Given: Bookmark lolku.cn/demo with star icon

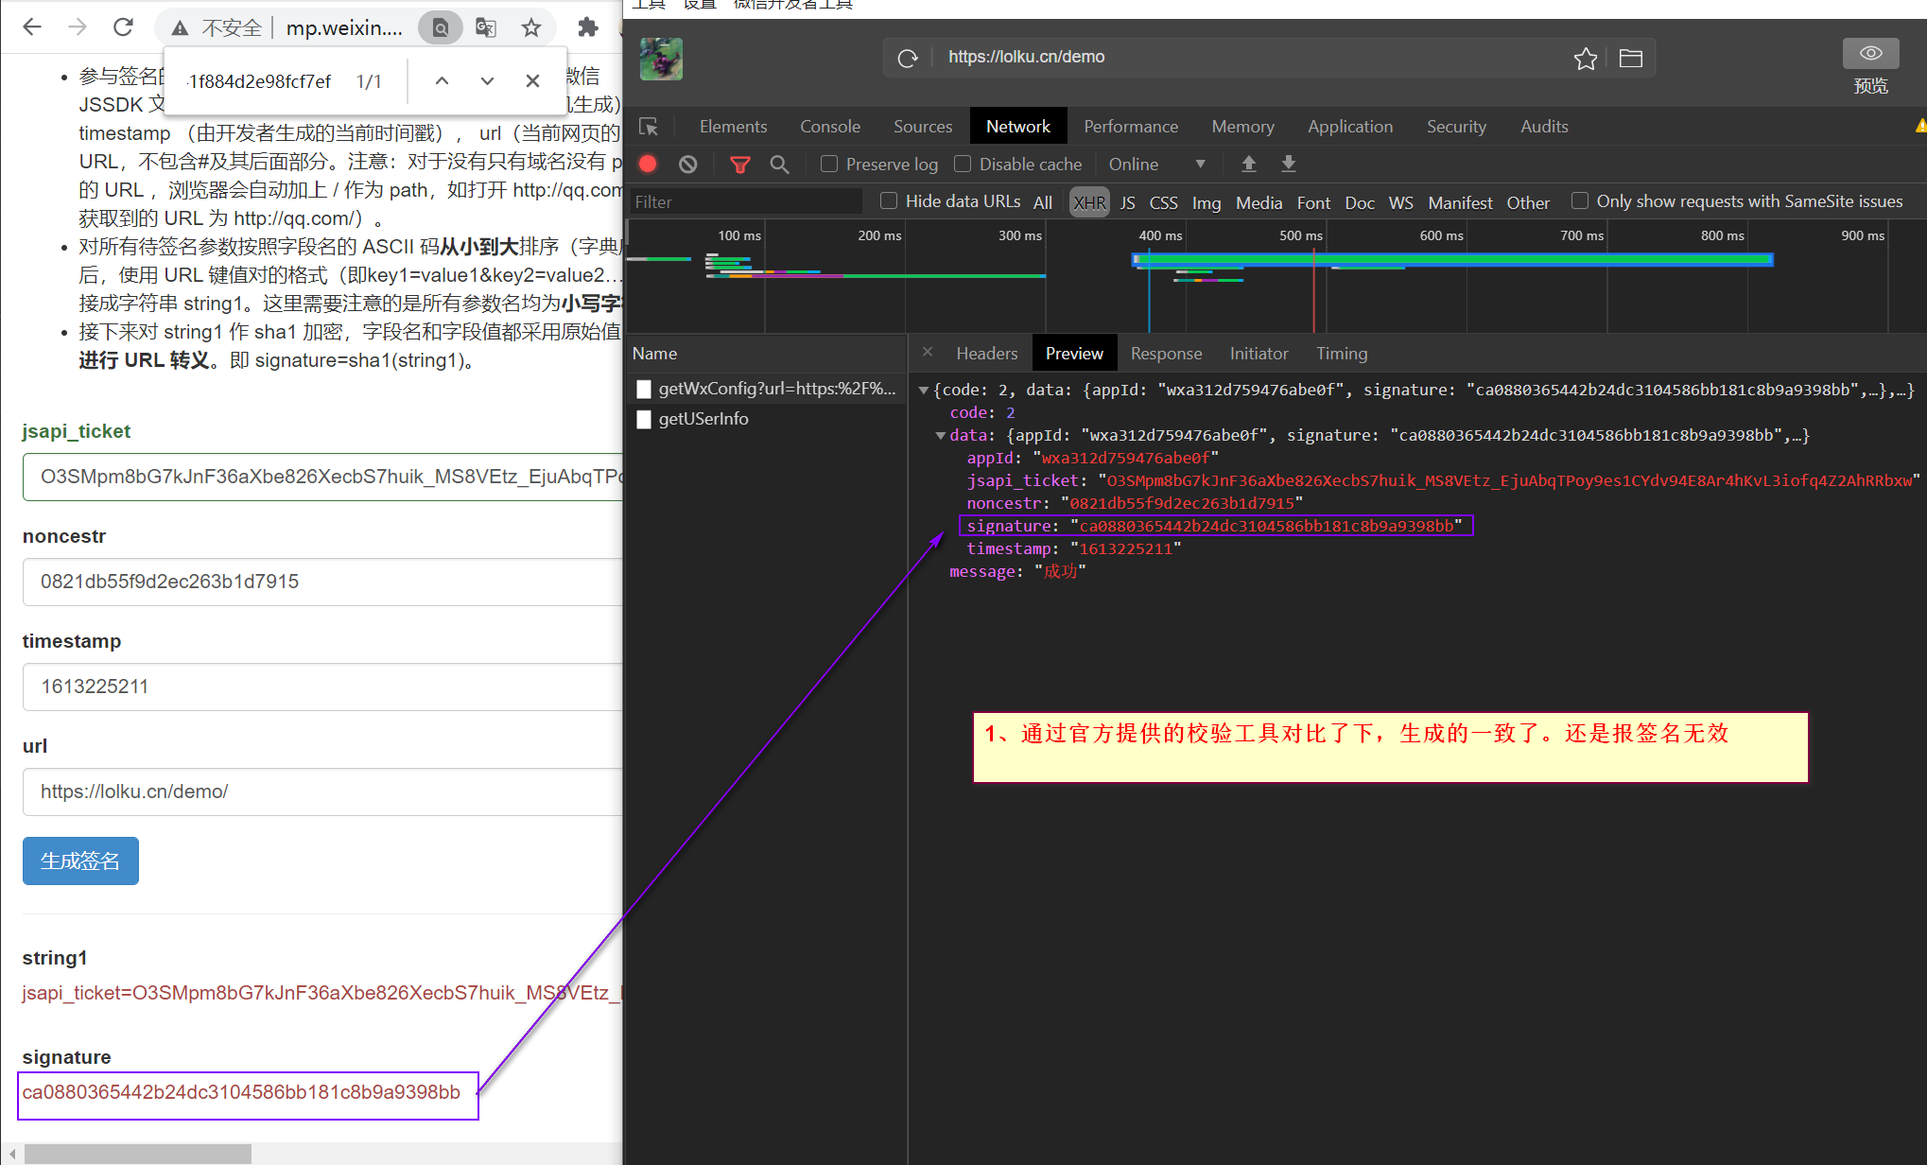Looking at the screenshot, I should tap(1585, 59).
